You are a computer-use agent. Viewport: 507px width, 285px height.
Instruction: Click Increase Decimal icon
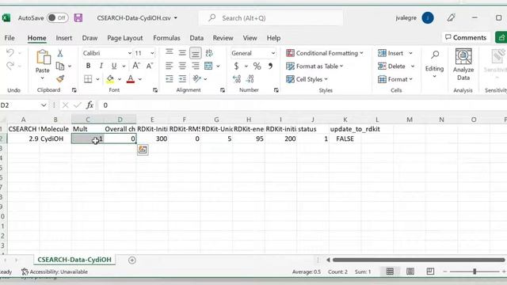(x=237, y=79)
